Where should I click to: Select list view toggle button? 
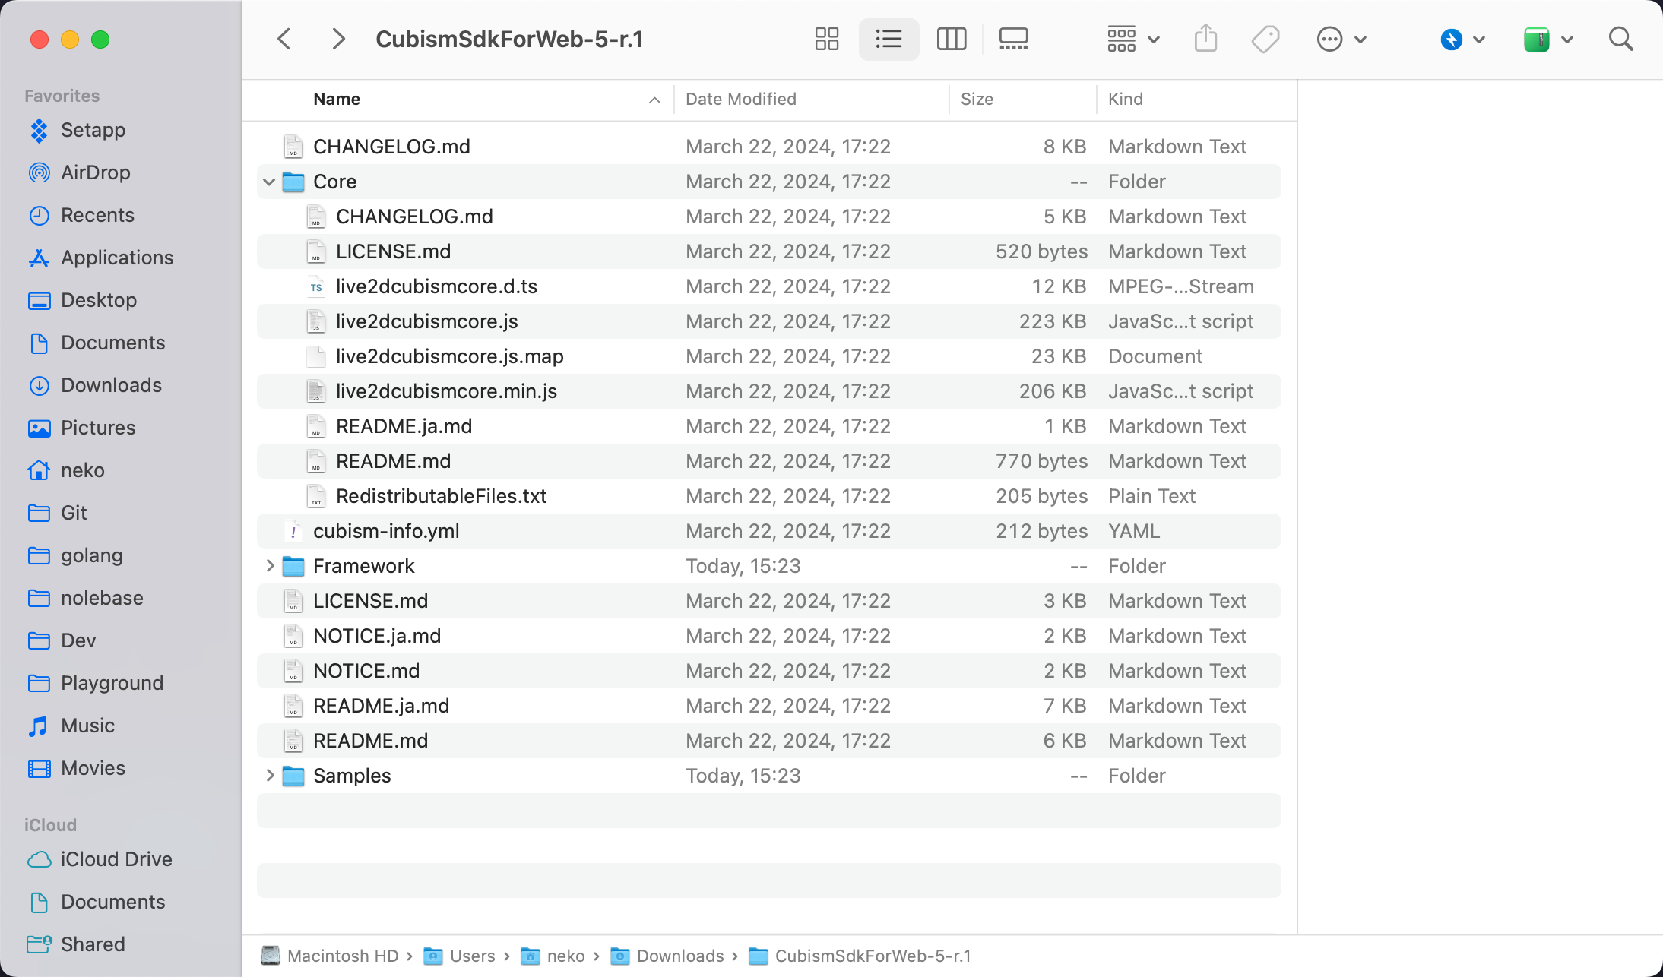click(x=889, y=39)
